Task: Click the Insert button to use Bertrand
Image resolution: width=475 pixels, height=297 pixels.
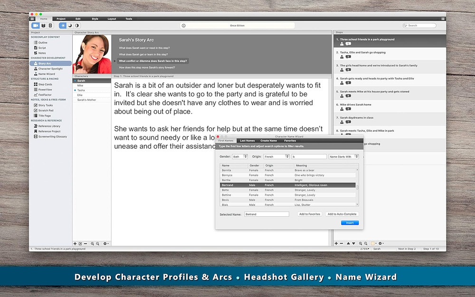Action: (x=350, y=222)
